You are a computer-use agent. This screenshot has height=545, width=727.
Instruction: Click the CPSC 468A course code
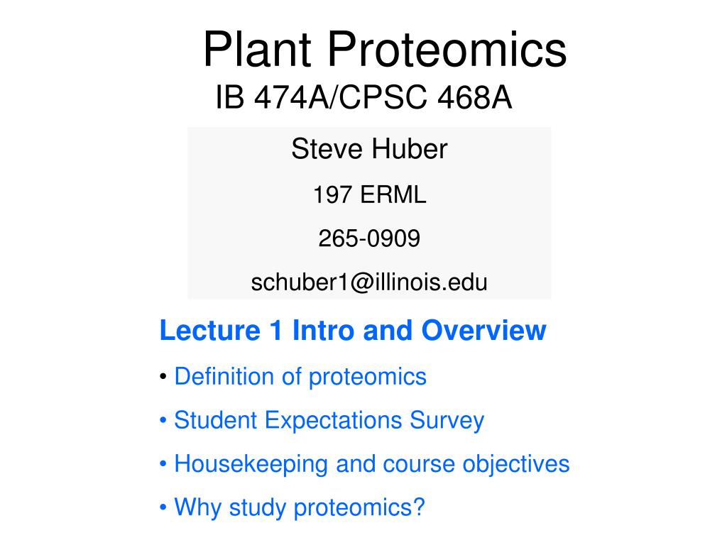[x=426, y=97]
